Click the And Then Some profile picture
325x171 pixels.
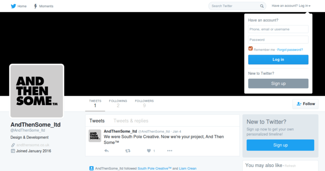point(37,91)
